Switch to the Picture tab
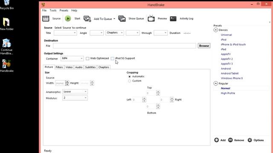Viewport: 273px width, 153px height. tap(49, 67)
